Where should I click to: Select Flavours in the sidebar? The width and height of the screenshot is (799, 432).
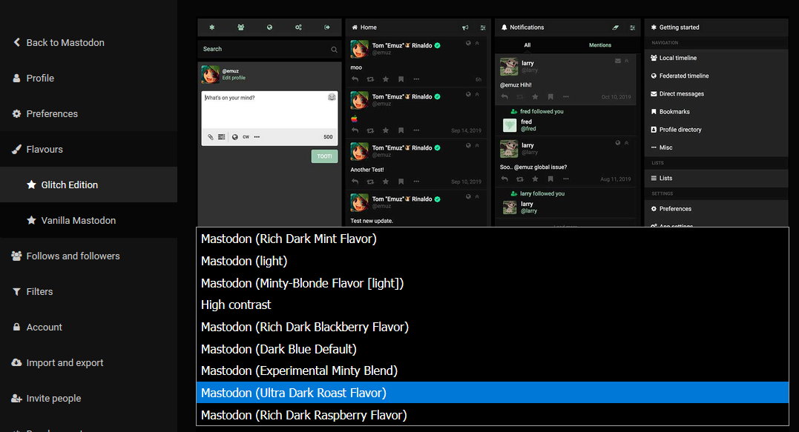point(38,150)
